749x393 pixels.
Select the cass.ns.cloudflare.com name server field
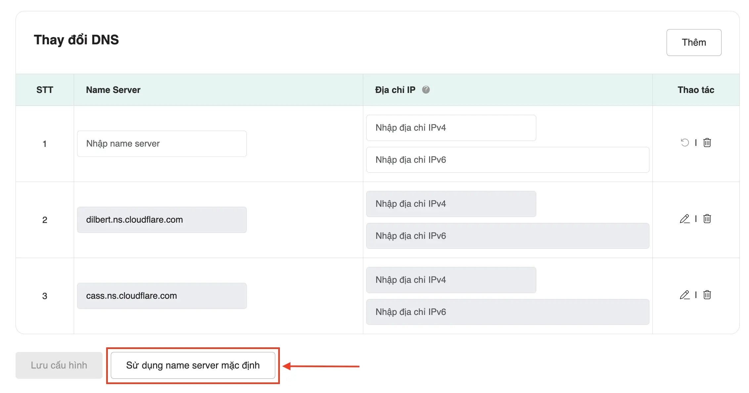(x=162, y=296)
